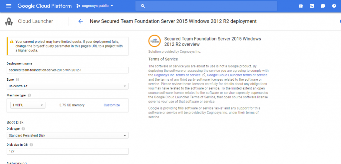
Task: Click the search bar at the top
Action: (206, 6)
